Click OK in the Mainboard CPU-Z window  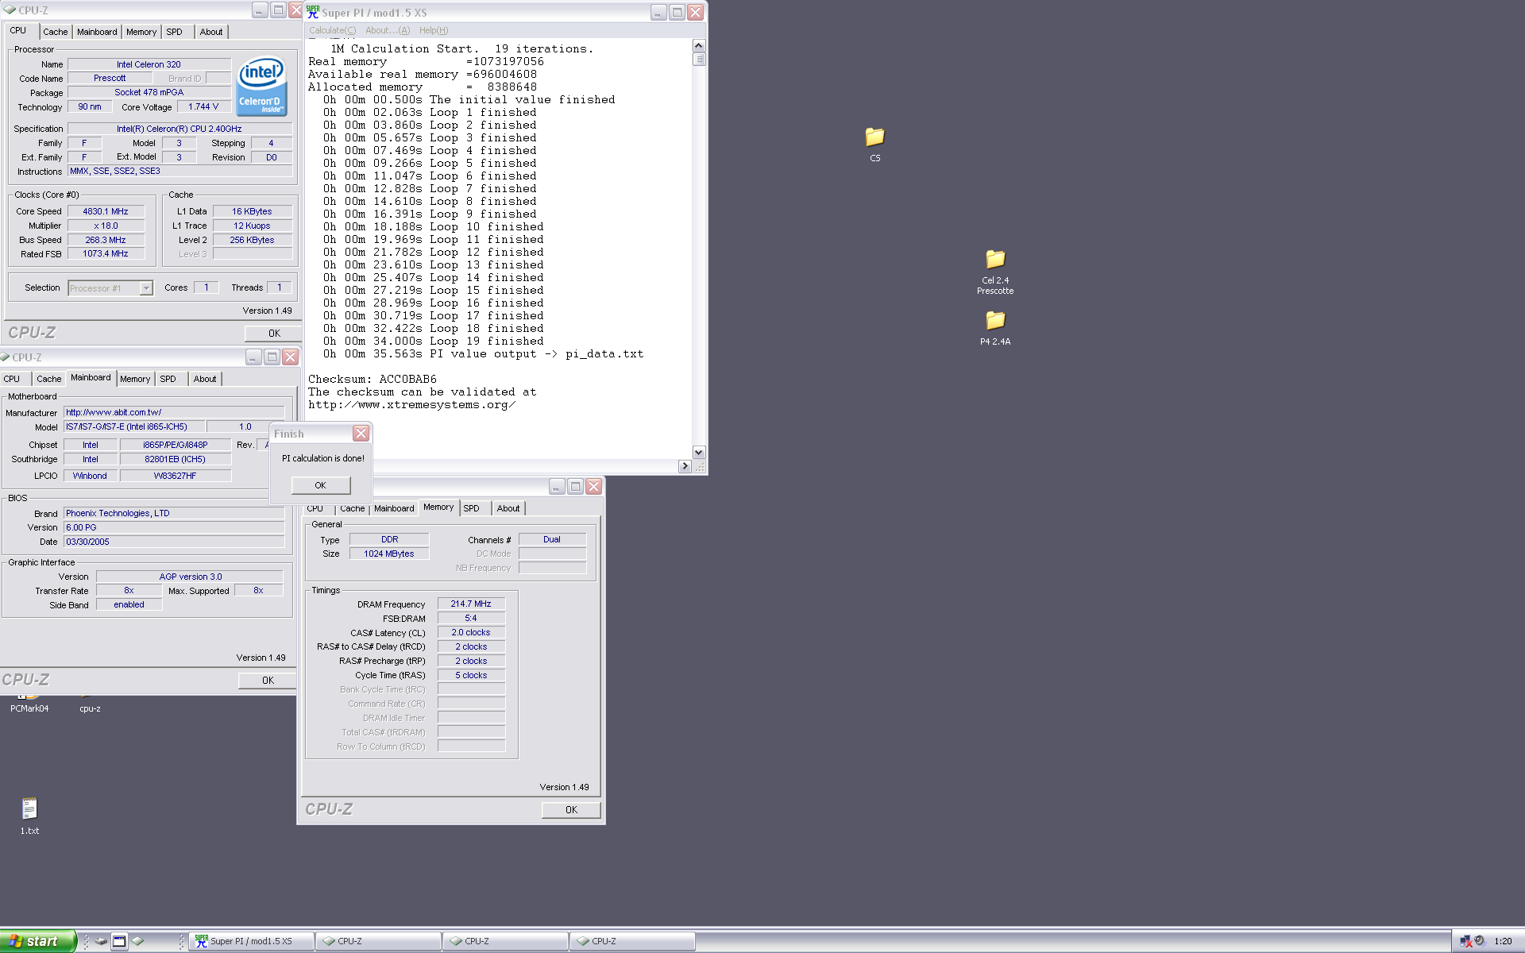[268, 681]
